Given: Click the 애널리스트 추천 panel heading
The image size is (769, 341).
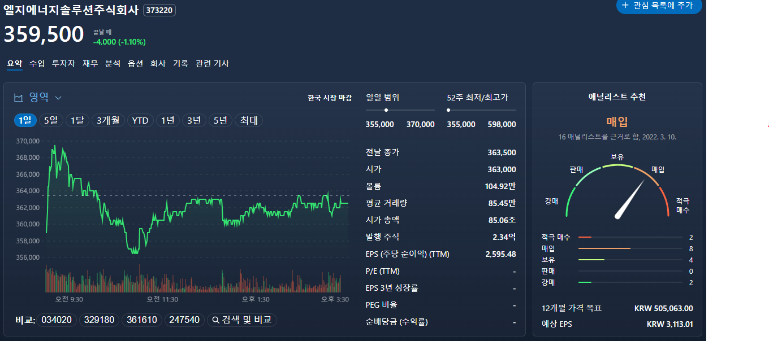Looking at the screenshot, I should point(617,97).
